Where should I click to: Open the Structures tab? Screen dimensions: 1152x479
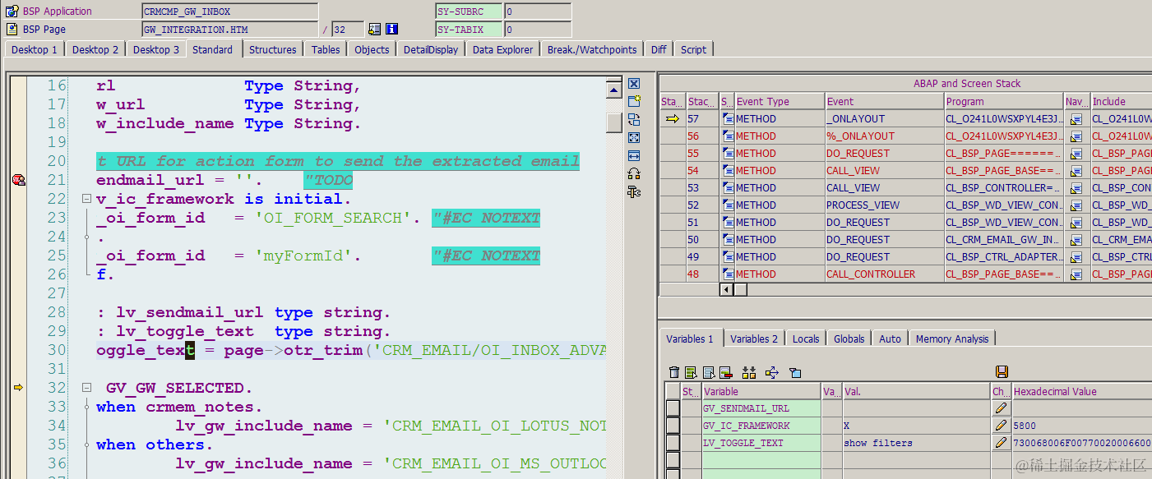point(273,49)
